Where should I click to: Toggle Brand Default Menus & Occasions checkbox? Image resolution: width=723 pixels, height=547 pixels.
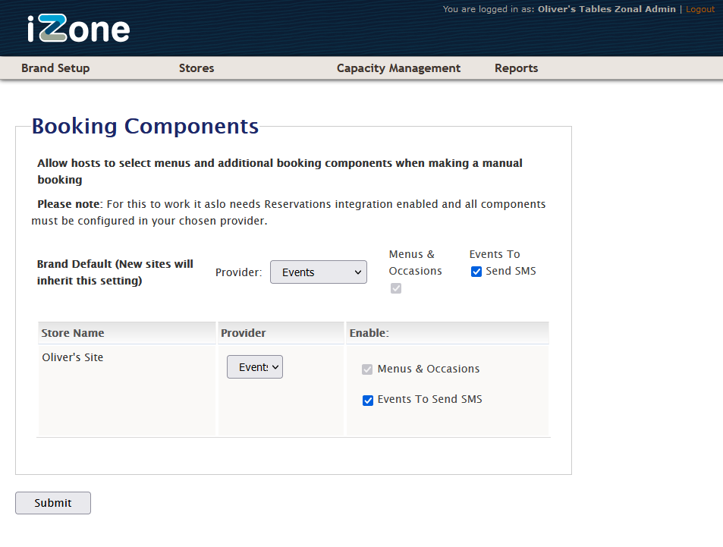(395, 288)
